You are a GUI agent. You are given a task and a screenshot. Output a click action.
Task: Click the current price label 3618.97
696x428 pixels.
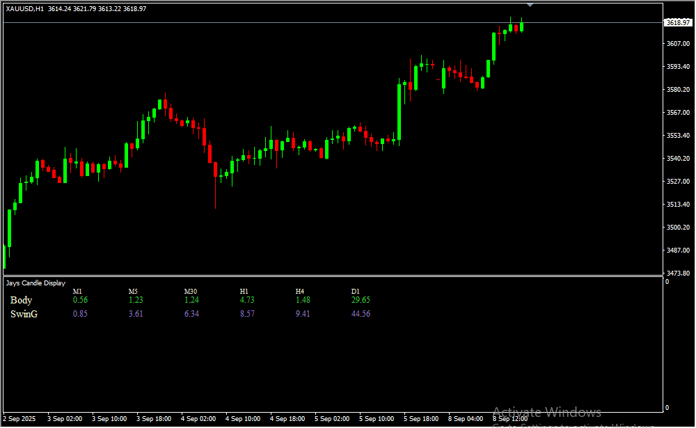[x=678, y=23]
